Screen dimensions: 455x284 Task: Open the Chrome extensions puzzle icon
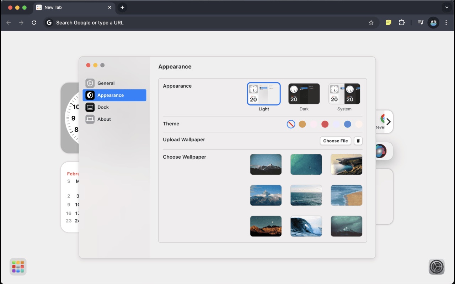(x=402, y=22)
